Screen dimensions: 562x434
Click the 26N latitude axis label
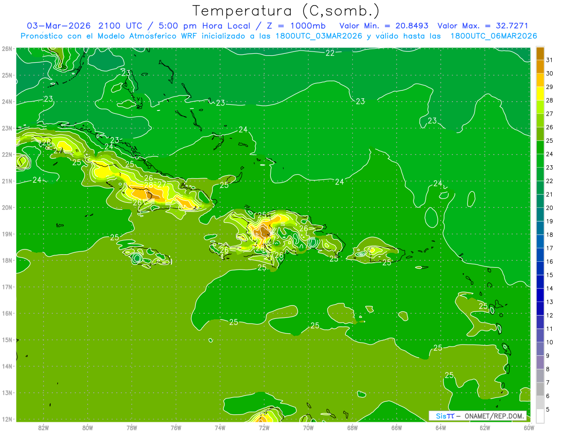pos(7,49)
